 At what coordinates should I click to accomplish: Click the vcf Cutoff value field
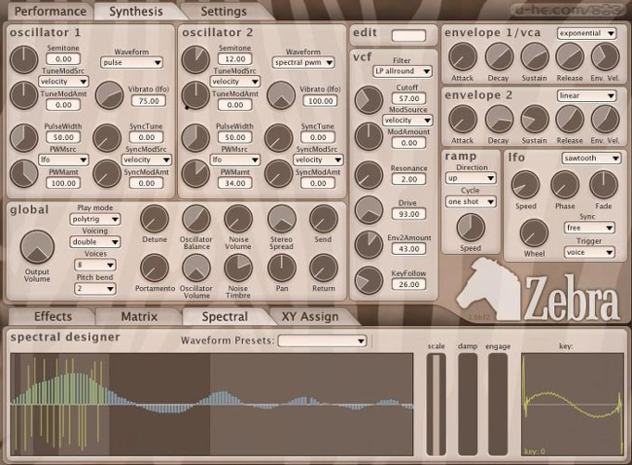409,98
